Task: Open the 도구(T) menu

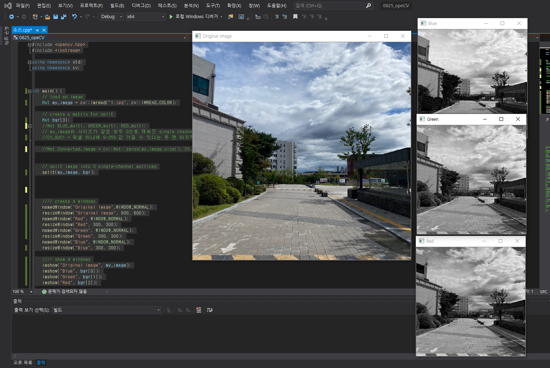Action: pos(213,5)
